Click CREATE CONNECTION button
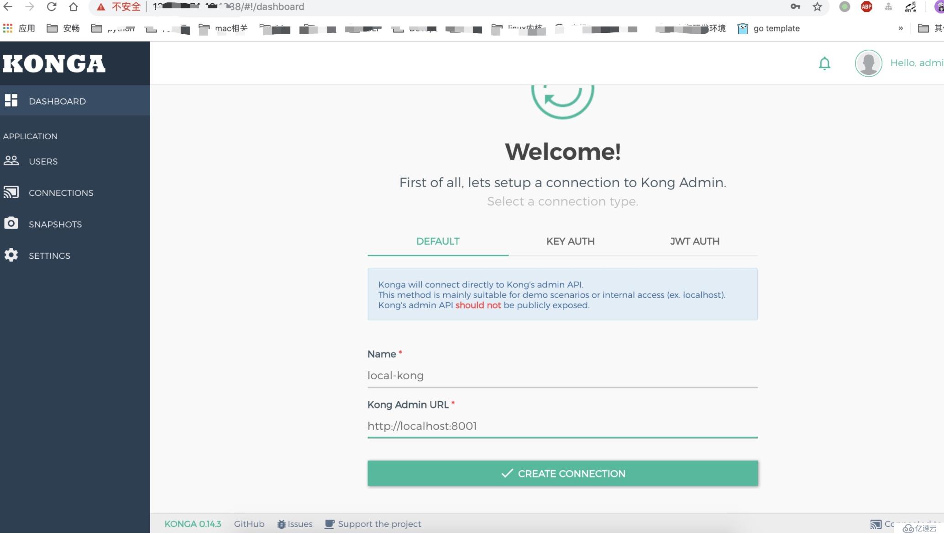This screenshot has height=534, width=944. click(562, 473)
